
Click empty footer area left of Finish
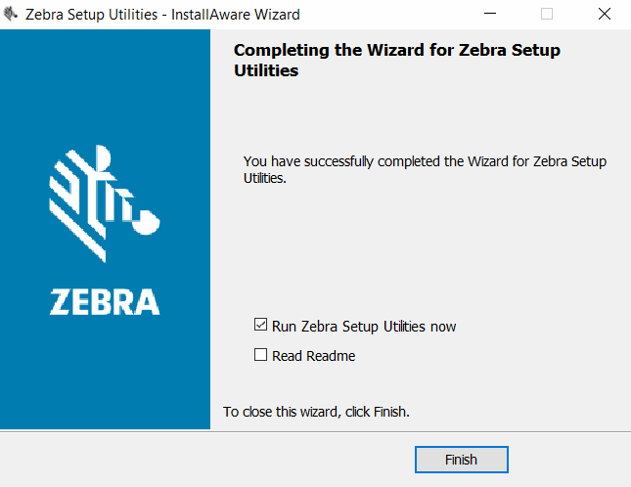(196, 460)
